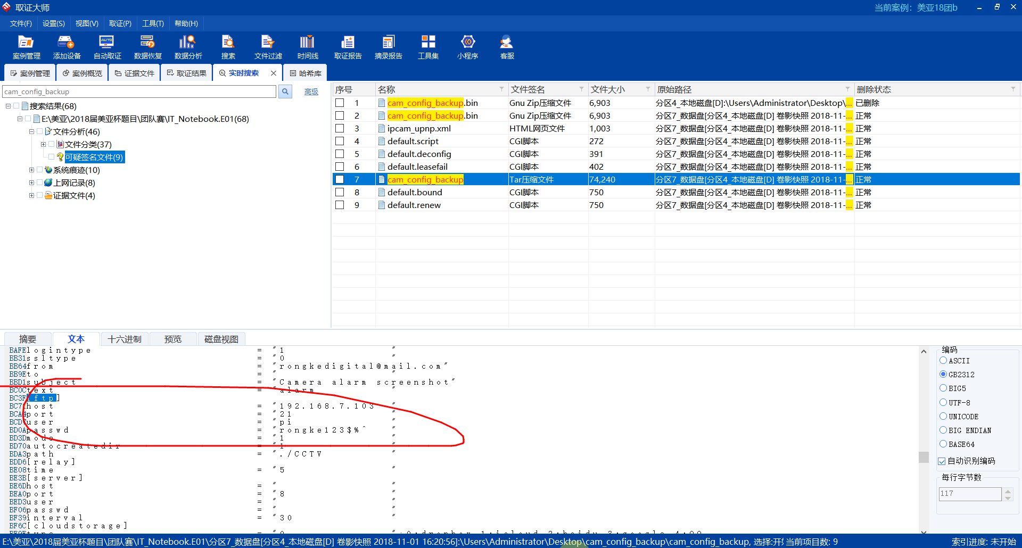Image resolution: width=1022 pixels, height=548 pixels.
Task: Open 小程序 mini-programs
Action: (467, 47)
